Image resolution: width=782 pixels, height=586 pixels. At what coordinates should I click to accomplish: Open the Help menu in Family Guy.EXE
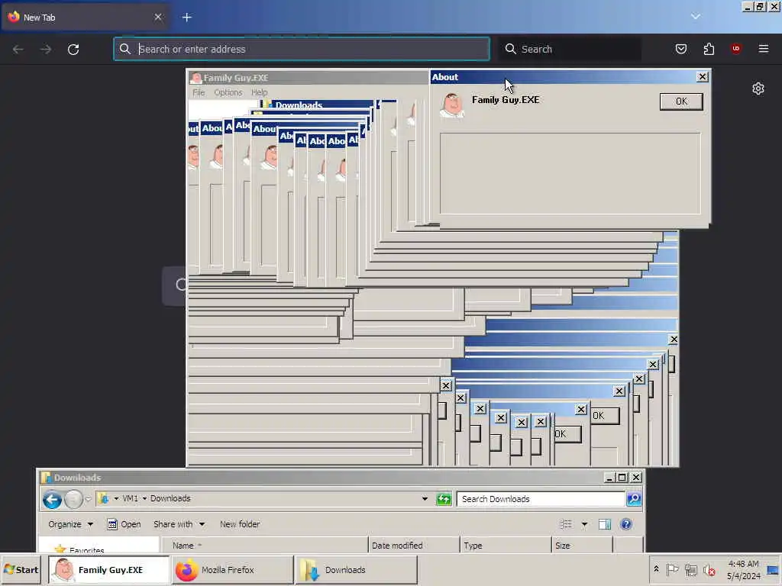click(260, 92)
